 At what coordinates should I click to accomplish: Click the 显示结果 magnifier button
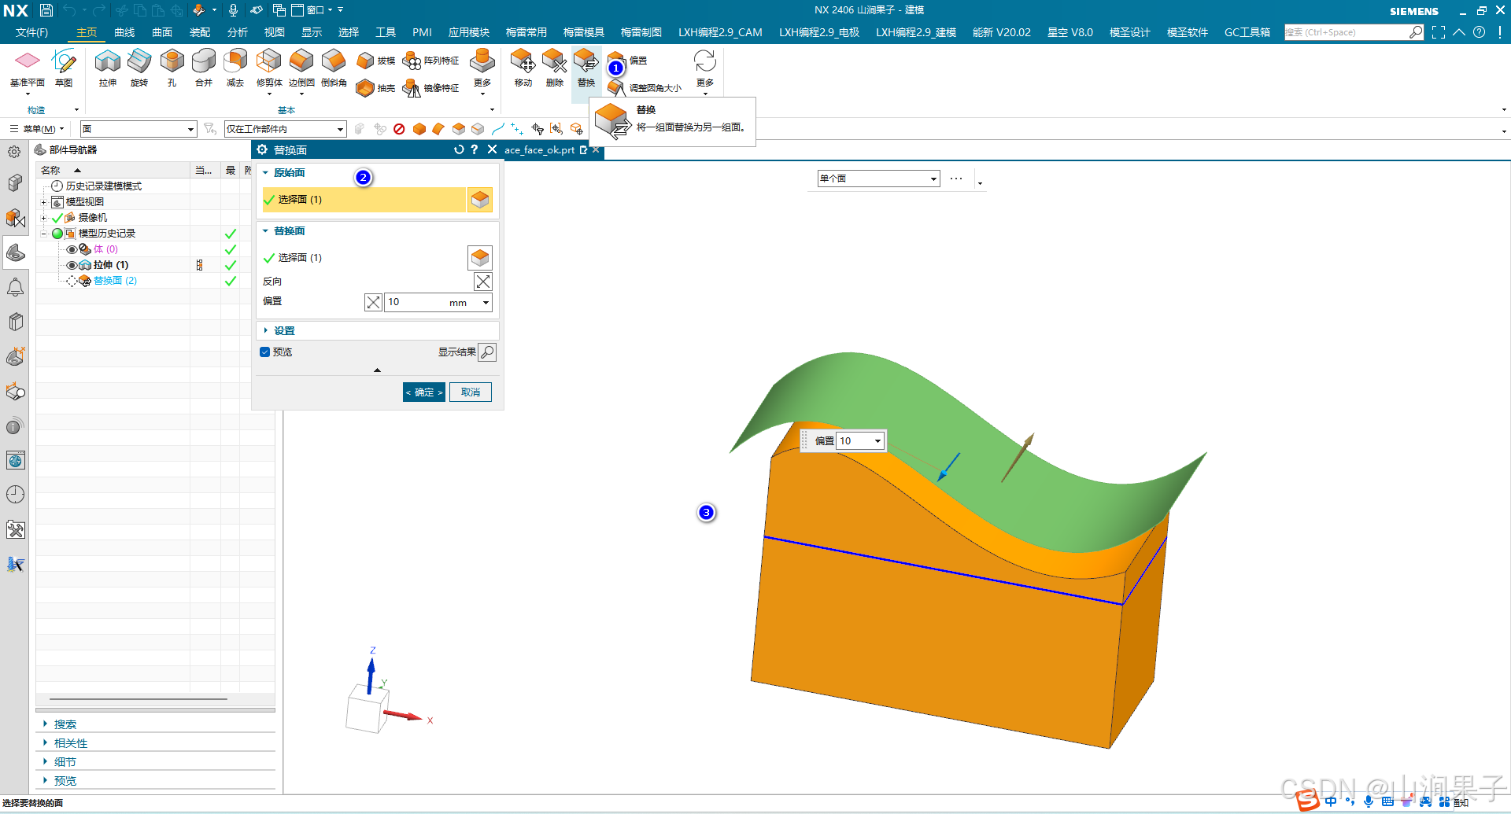(488, 352)
